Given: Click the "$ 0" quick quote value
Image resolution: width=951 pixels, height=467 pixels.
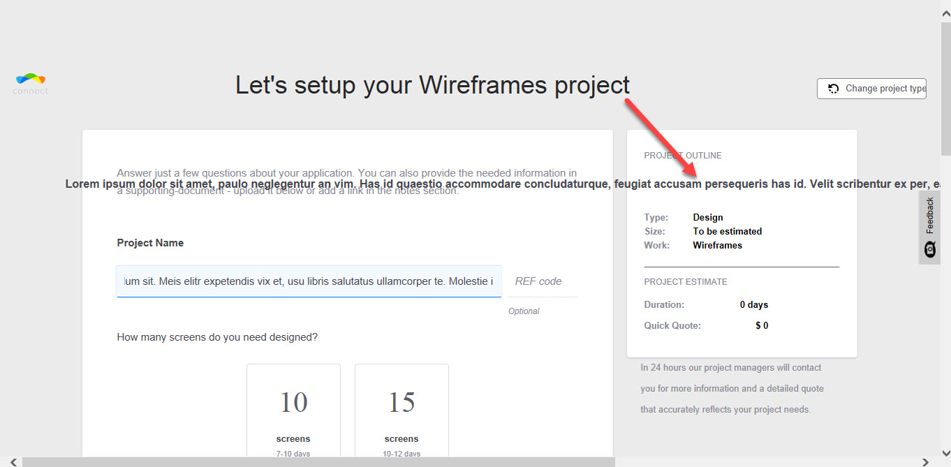Looking at the screenshot, I should coord(762,326).
